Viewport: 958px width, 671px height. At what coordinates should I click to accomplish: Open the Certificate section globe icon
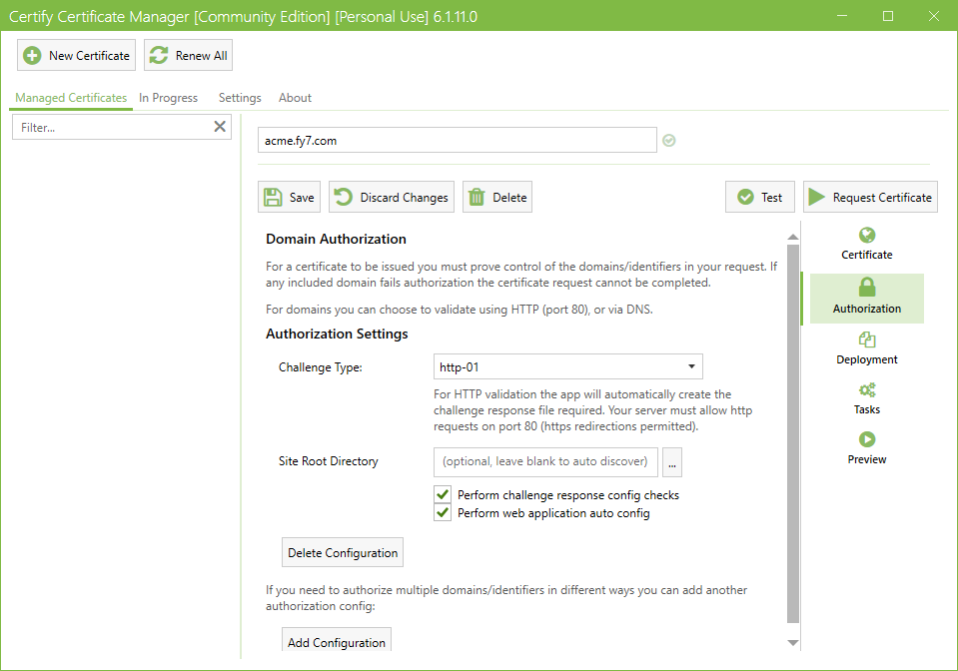867,235
